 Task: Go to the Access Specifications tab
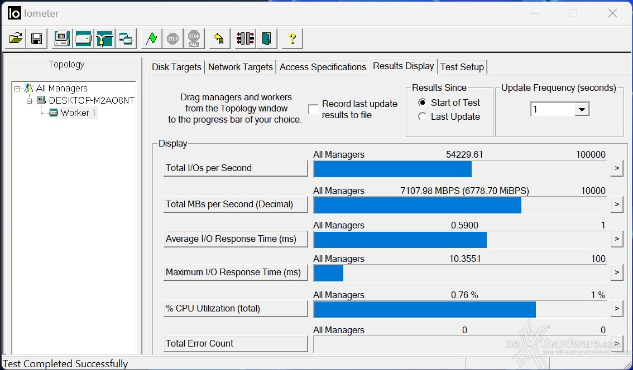[x=323, y=67]
